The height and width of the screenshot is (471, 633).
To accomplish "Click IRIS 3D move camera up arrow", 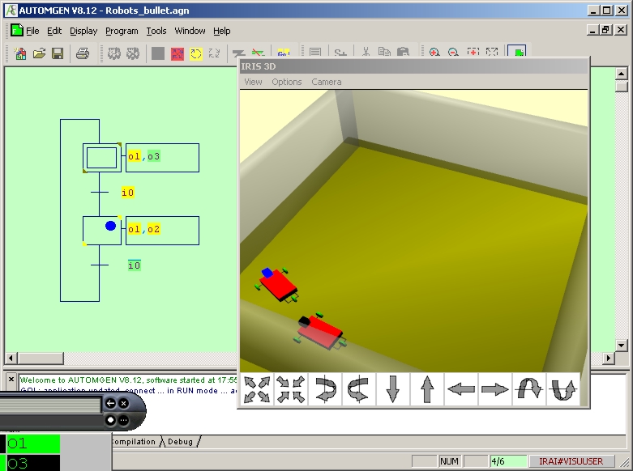I will pos(427,389).
